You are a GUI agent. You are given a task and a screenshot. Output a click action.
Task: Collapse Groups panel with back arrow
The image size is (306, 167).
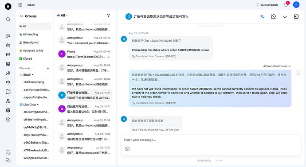tap(21, 16)
